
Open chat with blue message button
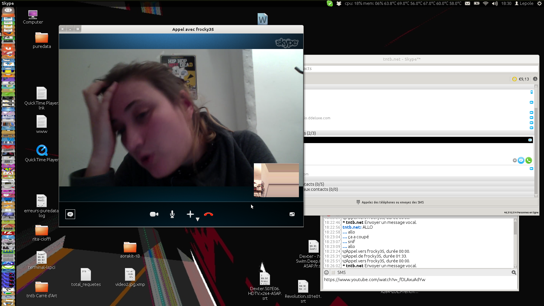tap(521, 161)
